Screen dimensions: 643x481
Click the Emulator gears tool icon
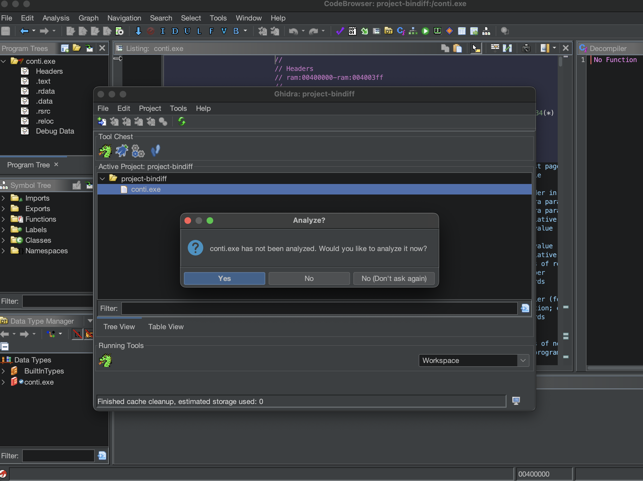coord(138,151)
